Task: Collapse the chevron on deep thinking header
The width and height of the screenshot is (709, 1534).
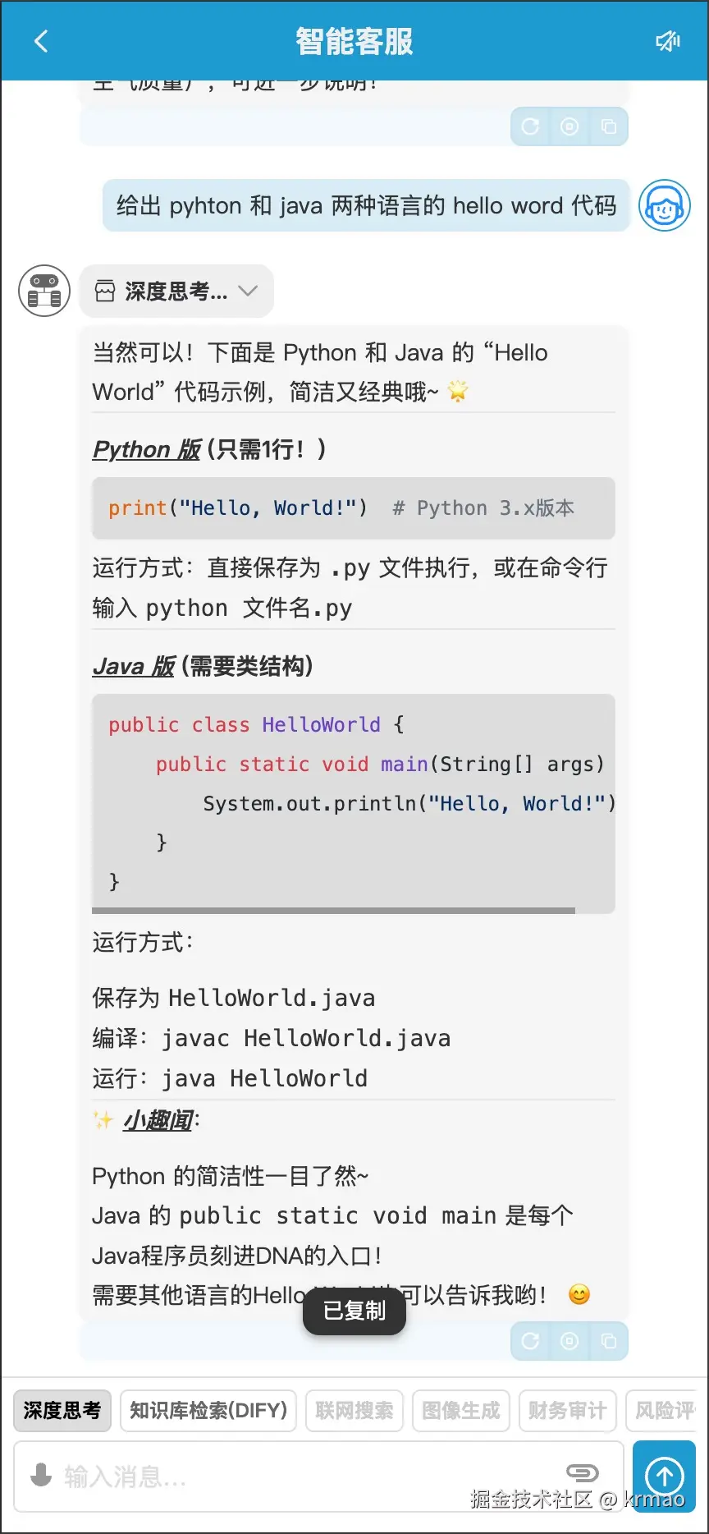Action: coord(246,291)
